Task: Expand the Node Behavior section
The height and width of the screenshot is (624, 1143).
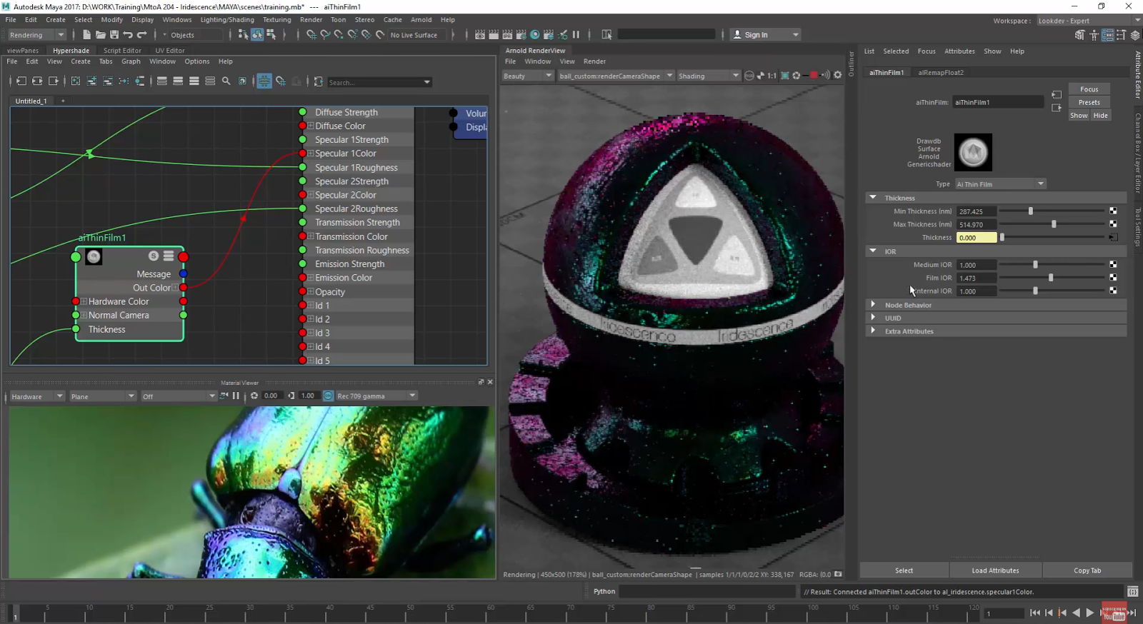Action: click(x=873, y=305)
